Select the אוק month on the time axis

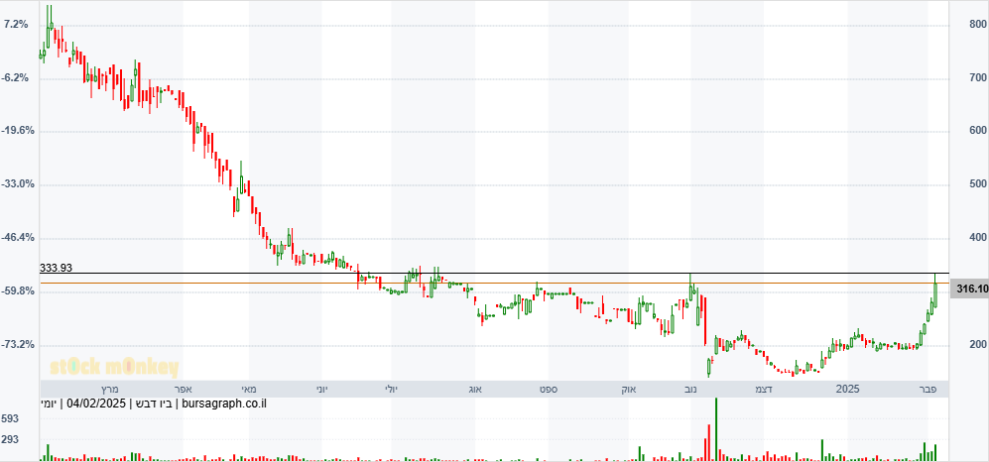click(630, 390)
